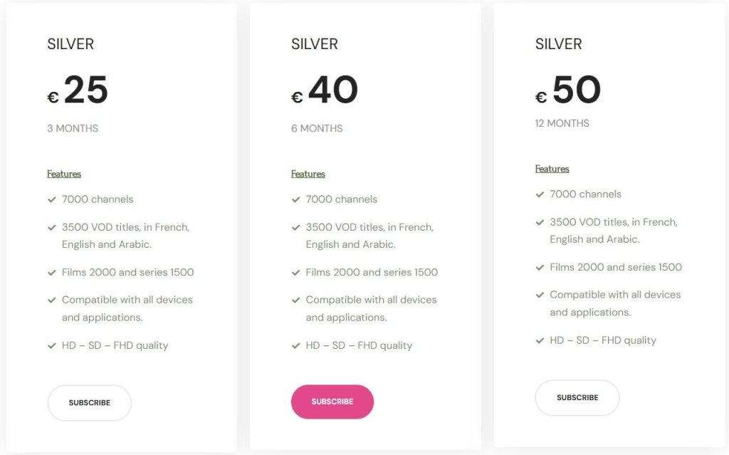Click checkmark beside 7000 channels in €25 plan
Image resolution: width=729 pixels, height=455 pixels.
52,200
